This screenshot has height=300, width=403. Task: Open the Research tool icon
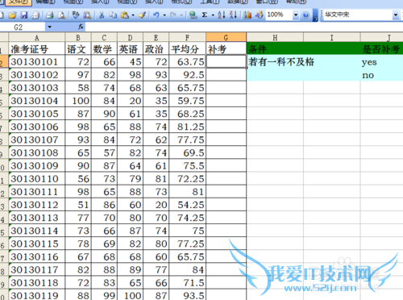point(87,15)
